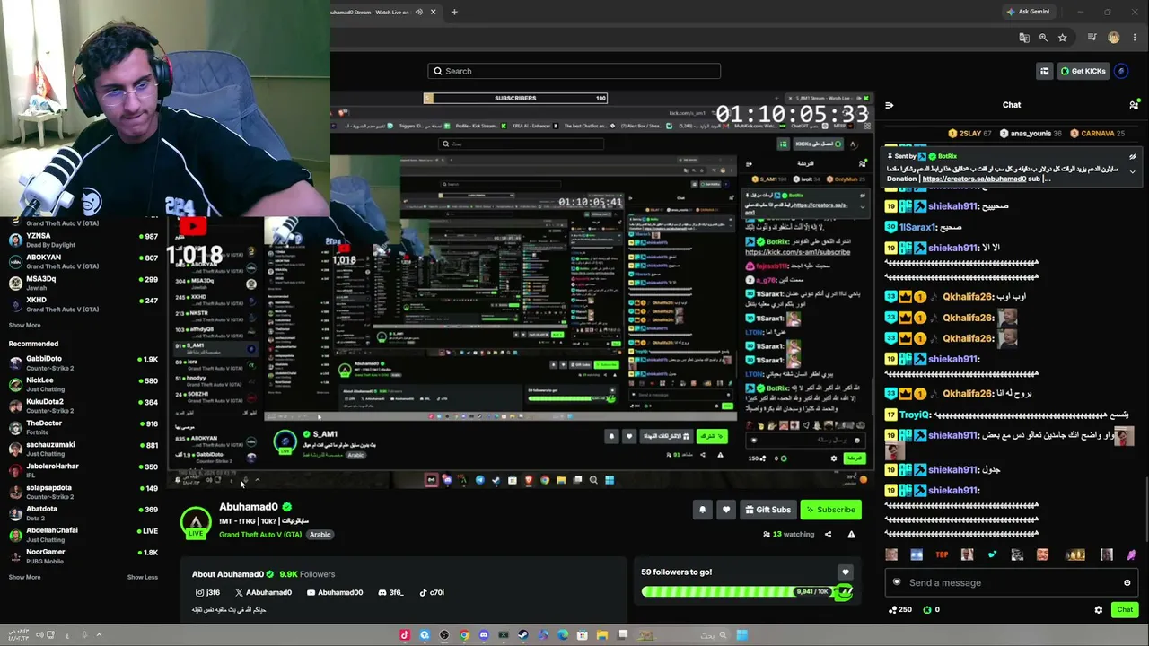The height and width of the screenshot is (646, 1149).
Task: Select the YZNSA channel in sidebar
Action: coord(83,240)
